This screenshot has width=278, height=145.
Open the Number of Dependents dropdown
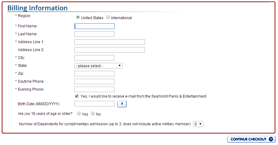pos(198,124)
